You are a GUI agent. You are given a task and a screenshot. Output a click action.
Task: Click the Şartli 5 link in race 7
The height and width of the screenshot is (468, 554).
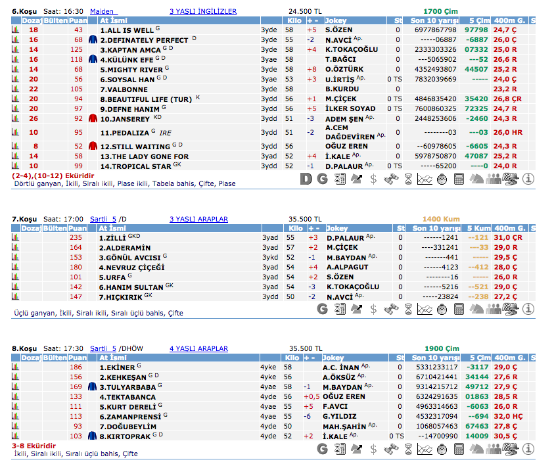[103, 219]
